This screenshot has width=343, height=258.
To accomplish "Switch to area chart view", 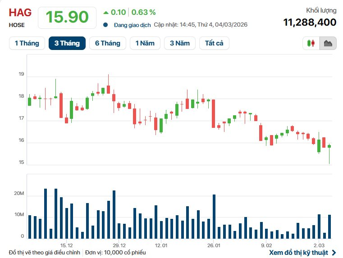I will (328, 43).
